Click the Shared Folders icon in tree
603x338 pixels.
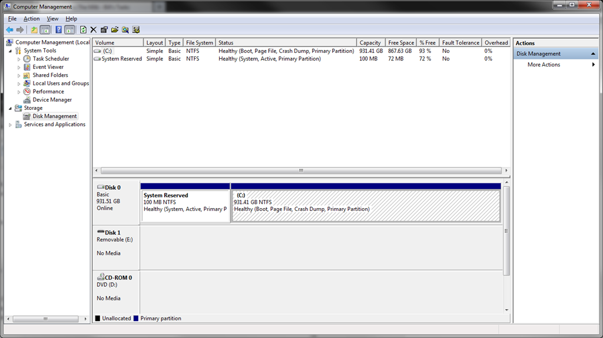pos(27,75)
